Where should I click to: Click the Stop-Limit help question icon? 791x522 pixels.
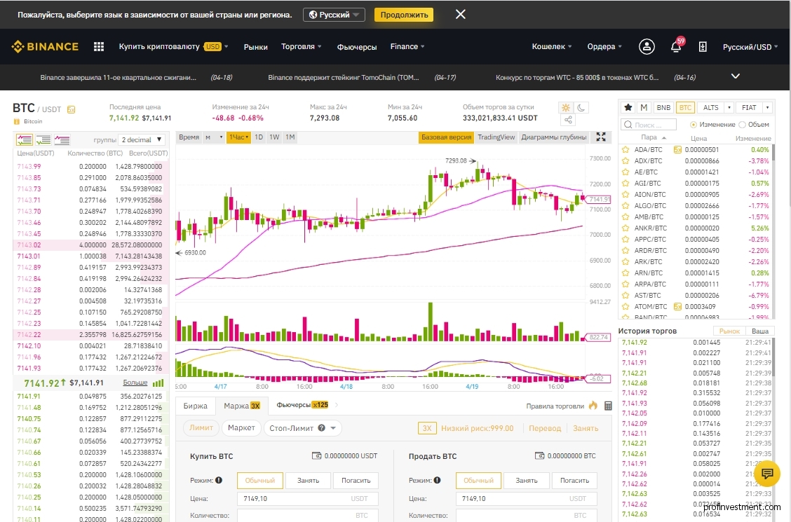coord(321,428)
